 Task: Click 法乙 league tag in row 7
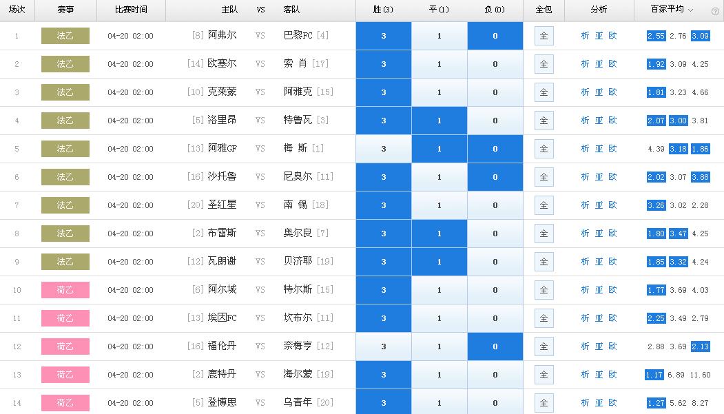pos(65,205)
